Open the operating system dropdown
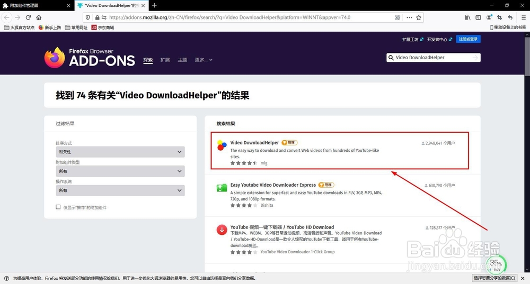 [x=120, y=190]
